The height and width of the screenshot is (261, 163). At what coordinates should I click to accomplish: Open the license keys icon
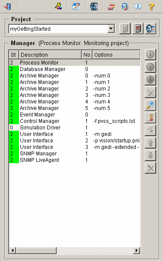coord(58,6)
